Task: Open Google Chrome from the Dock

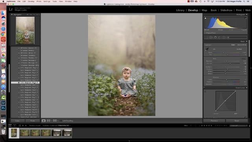Action: pyautogui.click(x=3, y=34)
